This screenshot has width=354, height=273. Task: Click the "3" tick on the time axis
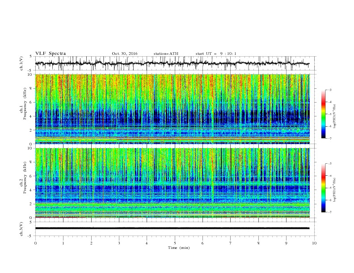119,243
